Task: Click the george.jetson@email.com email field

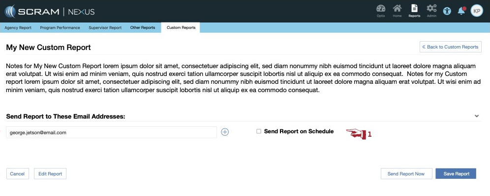Action: pos(111,132)
